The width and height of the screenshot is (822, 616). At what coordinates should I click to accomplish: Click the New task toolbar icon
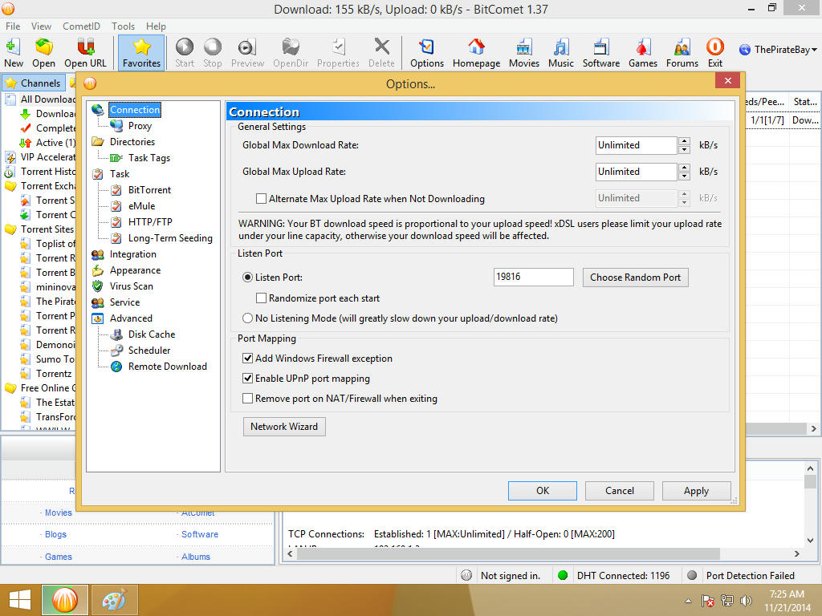(13, 53)
